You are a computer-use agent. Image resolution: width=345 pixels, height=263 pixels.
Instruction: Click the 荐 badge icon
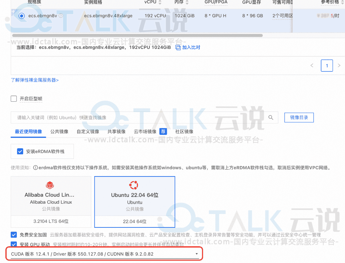163,131
